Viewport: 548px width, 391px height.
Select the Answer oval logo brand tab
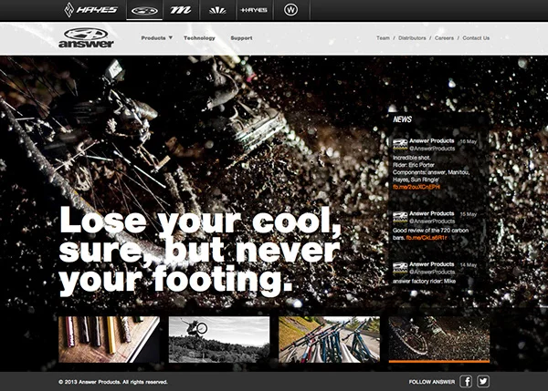tap(144, 11)
